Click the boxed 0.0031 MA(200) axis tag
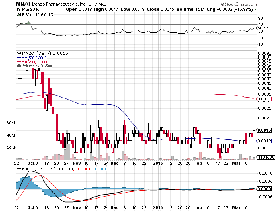 264,99
